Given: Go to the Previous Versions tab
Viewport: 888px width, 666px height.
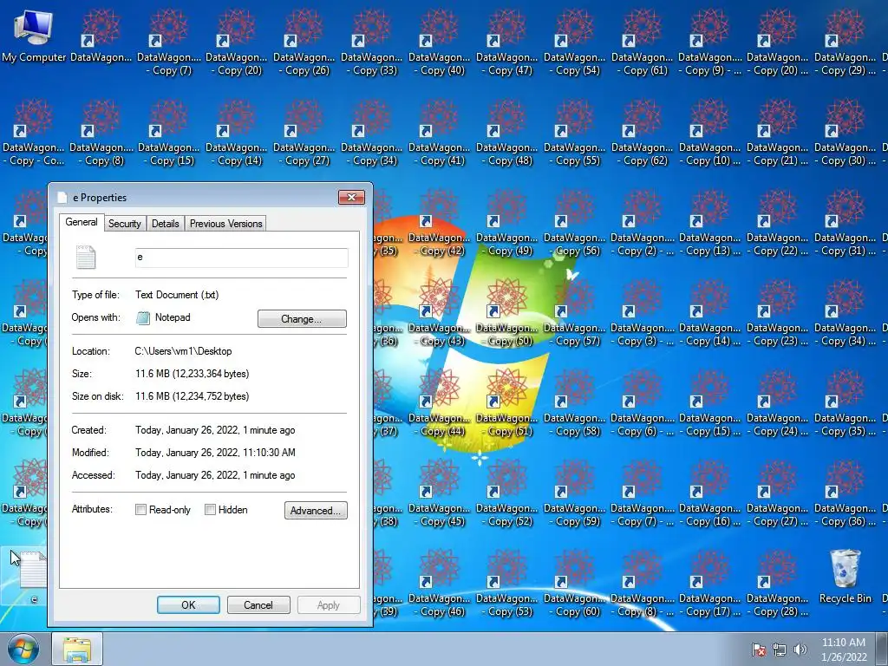Looking at the screenshot, I should pyautogui.click(x=226, y=224).
